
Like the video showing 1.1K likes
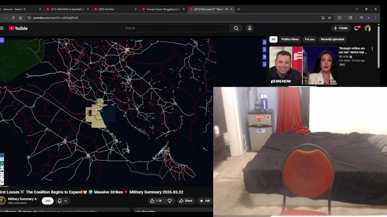pyautogui.click(x=156, y=201)
